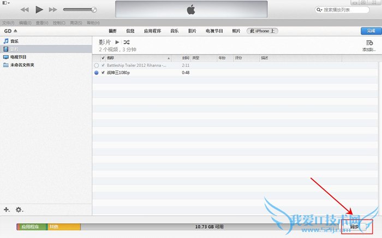Shuffle the 影片 list

pos(127,42)
